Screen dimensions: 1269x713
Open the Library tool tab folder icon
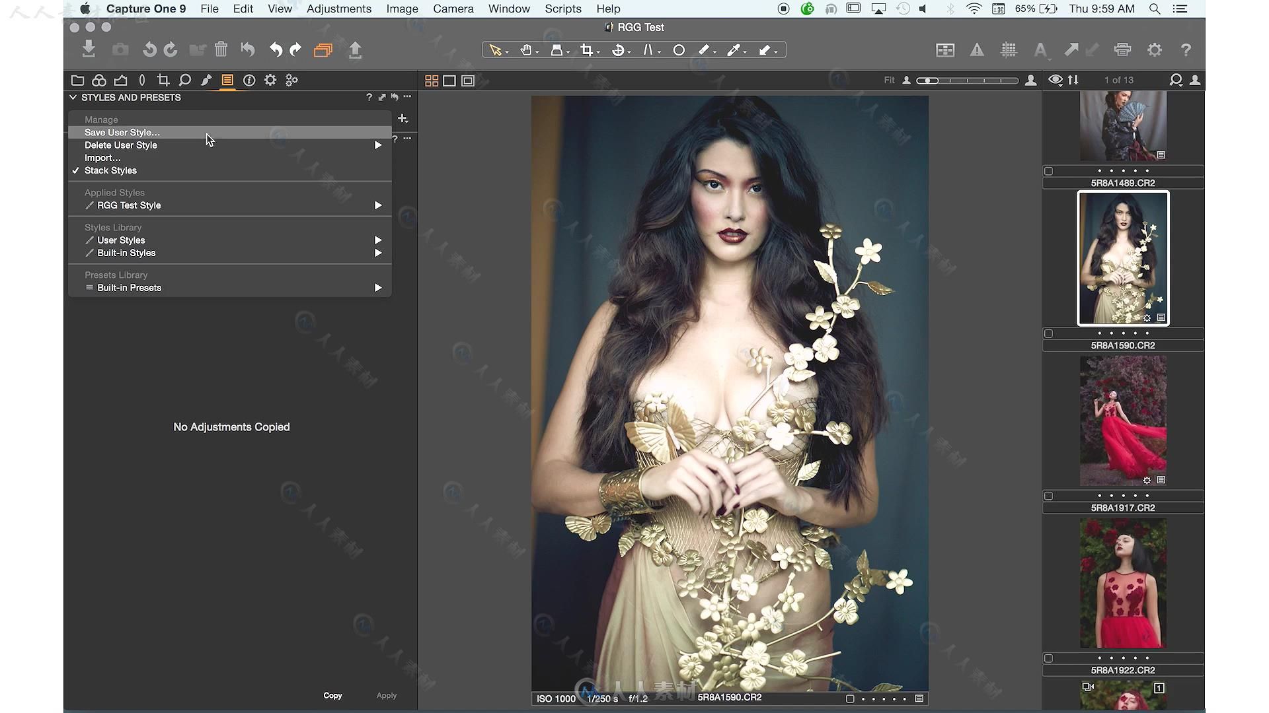[x=77, y=80]
